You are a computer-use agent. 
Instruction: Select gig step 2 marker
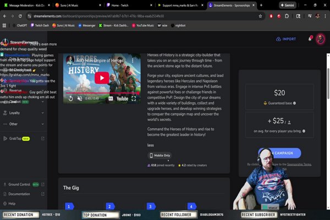(x=111, y=206)
